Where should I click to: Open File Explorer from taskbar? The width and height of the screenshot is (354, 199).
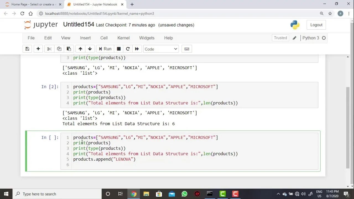(x=146, y=194)
